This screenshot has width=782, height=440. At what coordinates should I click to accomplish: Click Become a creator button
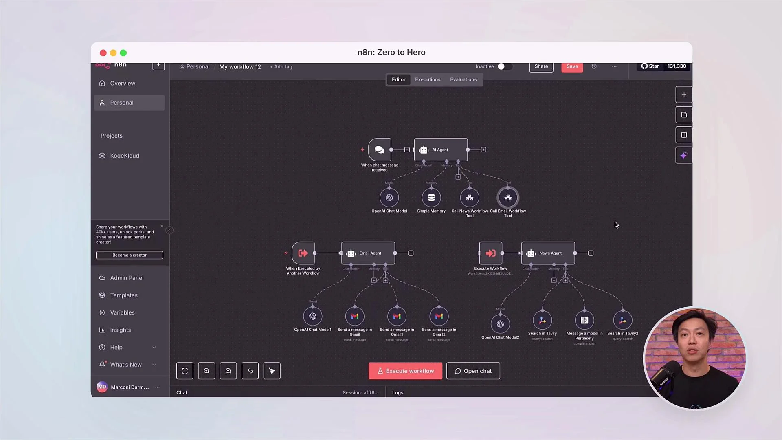[x=130, y=255]
